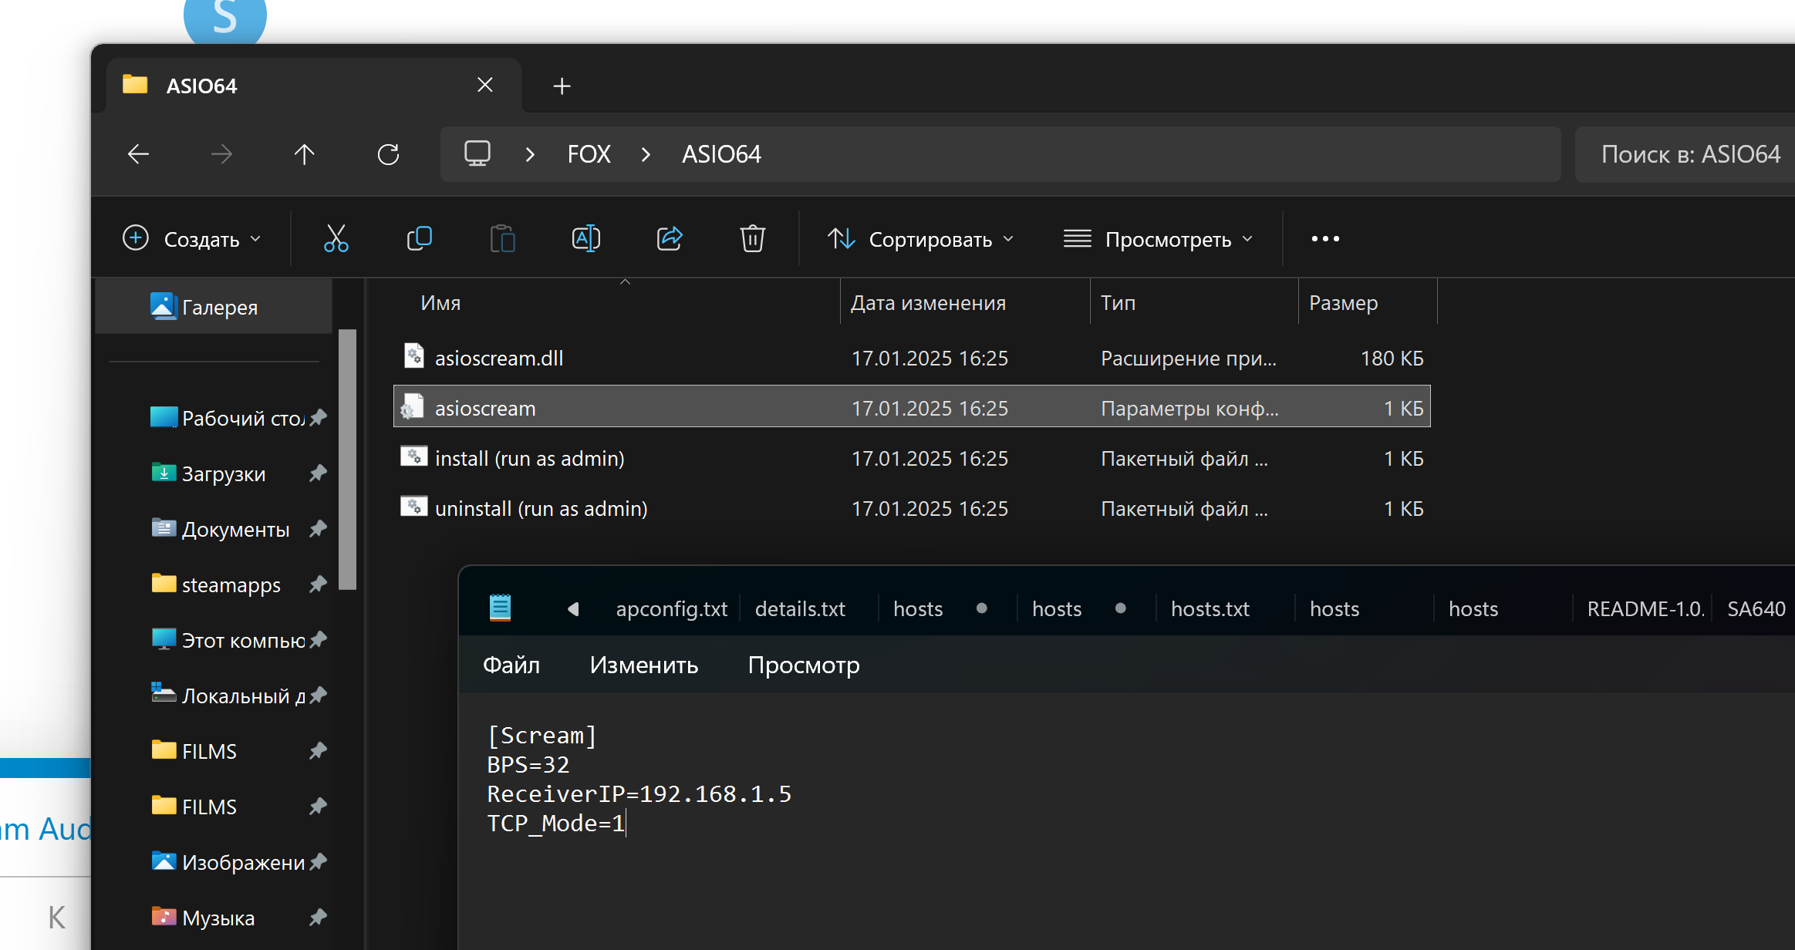Open the Сортировать dropdown
The height and width of the screenshot is (950, 1795).
tap(920, 239)
